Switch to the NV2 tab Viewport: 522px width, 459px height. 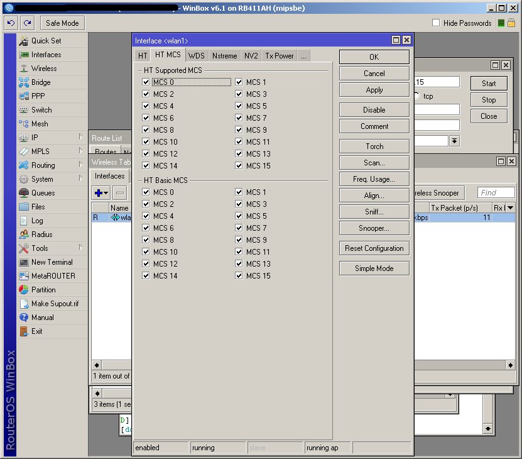(251, 56)
